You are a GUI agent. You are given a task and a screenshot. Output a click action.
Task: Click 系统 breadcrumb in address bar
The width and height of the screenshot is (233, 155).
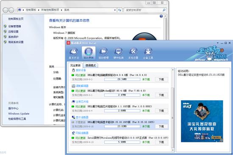coord(67,10)
